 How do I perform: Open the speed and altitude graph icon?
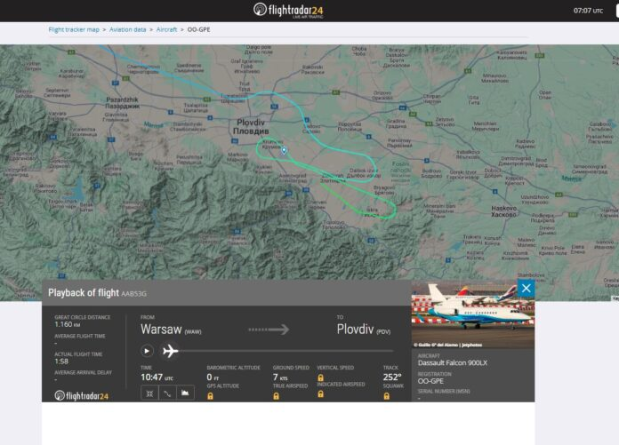click(185, 393)
